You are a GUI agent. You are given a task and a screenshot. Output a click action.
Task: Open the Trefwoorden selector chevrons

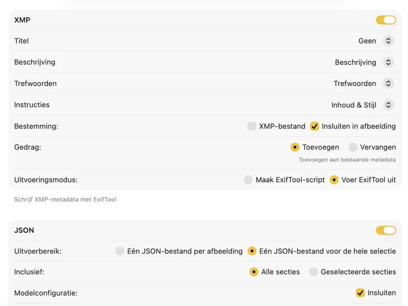click(388, 83)
